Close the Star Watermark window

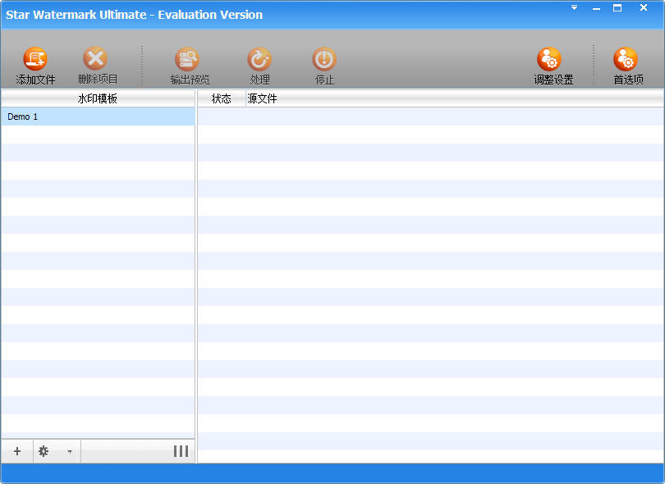pyautogui.click(x=644, y=7)
